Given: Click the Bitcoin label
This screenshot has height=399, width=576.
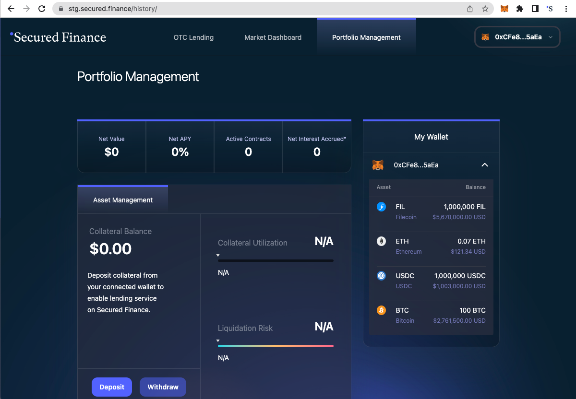Looking at the screenshot, I should pos(405,321).
